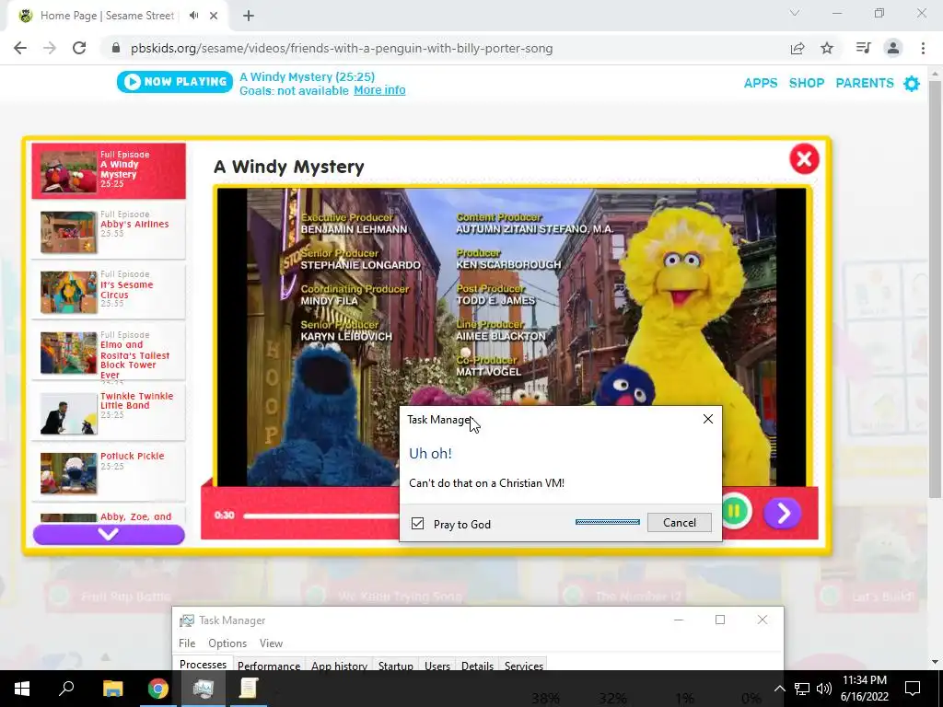Viewport: 943px width, 707px height.
Task: Expand the playlist with purple down chevron
Action: click(x=109, y=534)
